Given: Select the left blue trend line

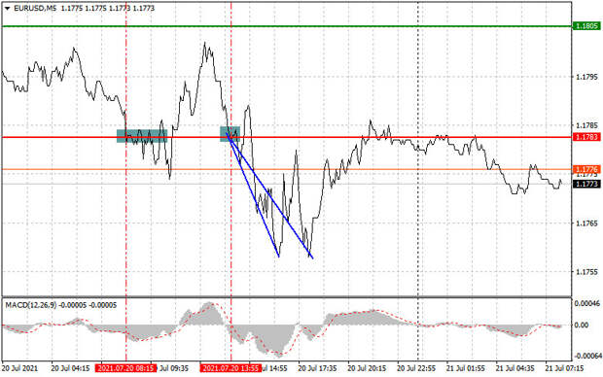Looking at the screenshot, I should (253, 195).
